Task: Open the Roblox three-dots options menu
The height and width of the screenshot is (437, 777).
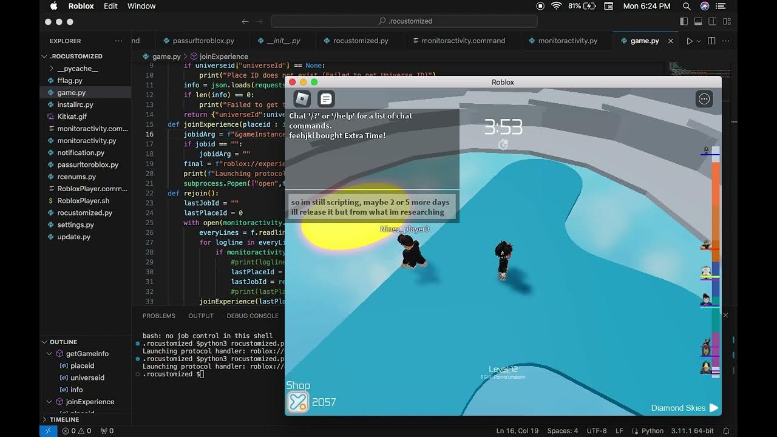Action: coord(704,99)
